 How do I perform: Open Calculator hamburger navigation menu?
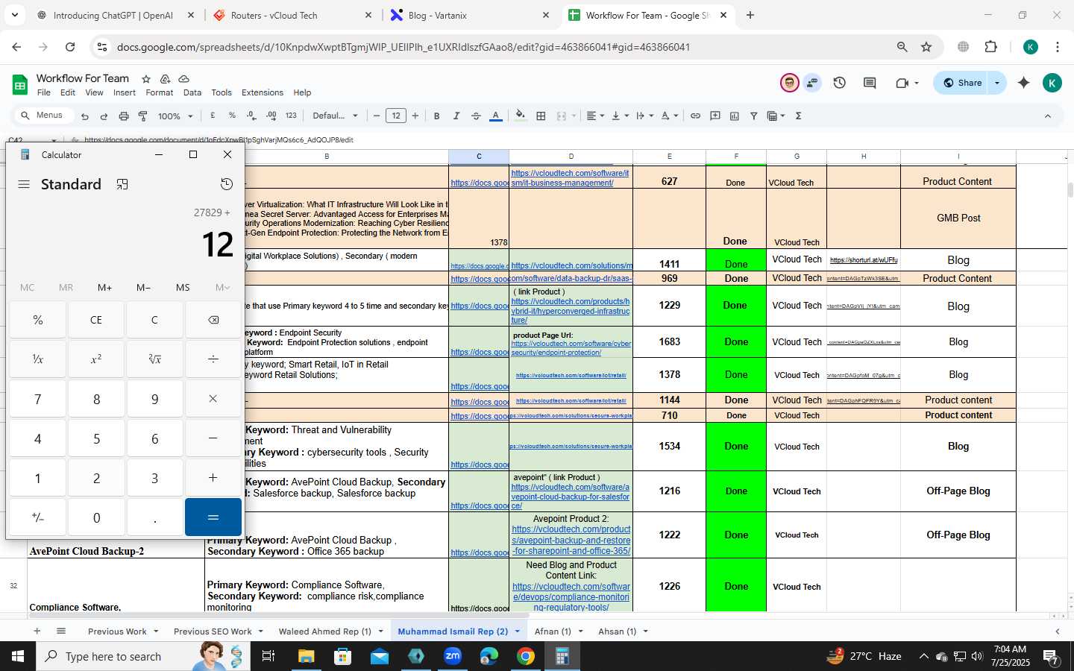point(24,184)
